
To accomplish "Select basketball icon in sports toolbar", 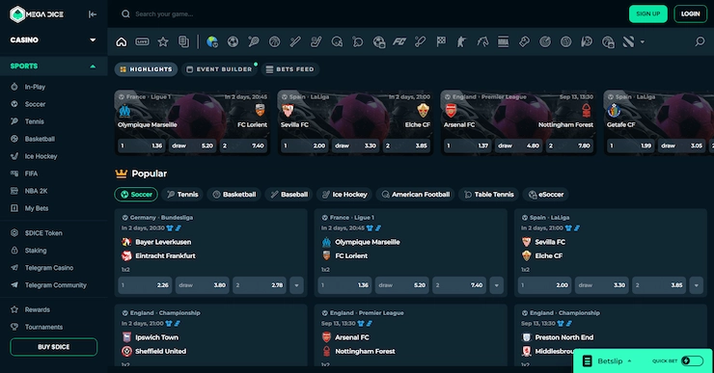I will coord(275,41).
